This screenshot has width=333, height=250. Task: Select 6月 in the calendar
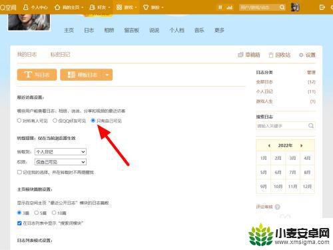coord(278,173)
